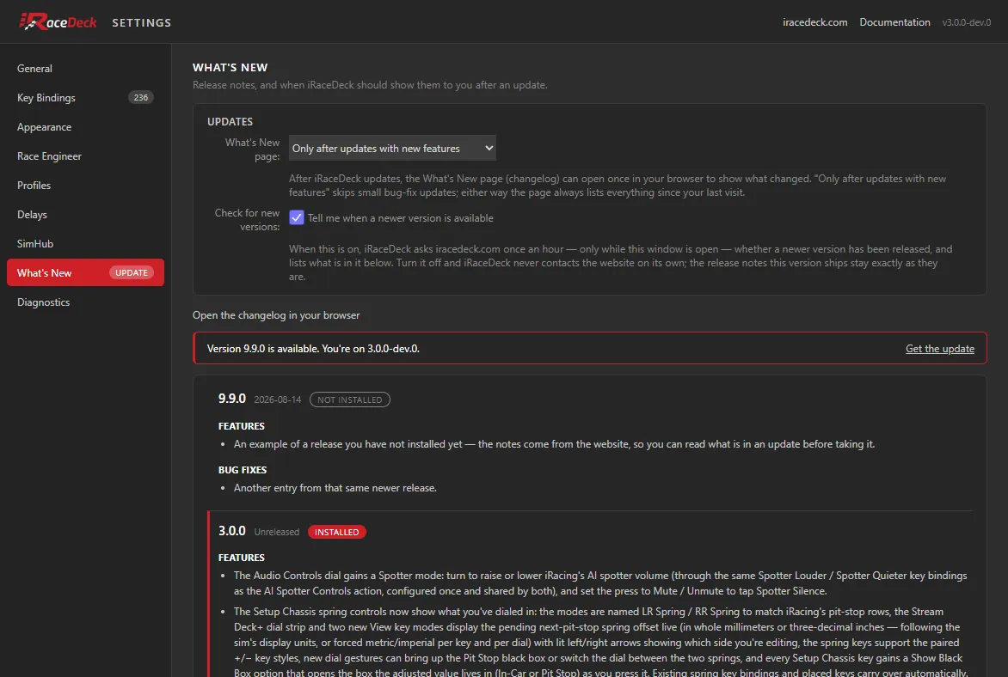Click 'Version 9.9.0 is available' banner text
Screen dimensions: 1008x677
[x=313, y=349]
